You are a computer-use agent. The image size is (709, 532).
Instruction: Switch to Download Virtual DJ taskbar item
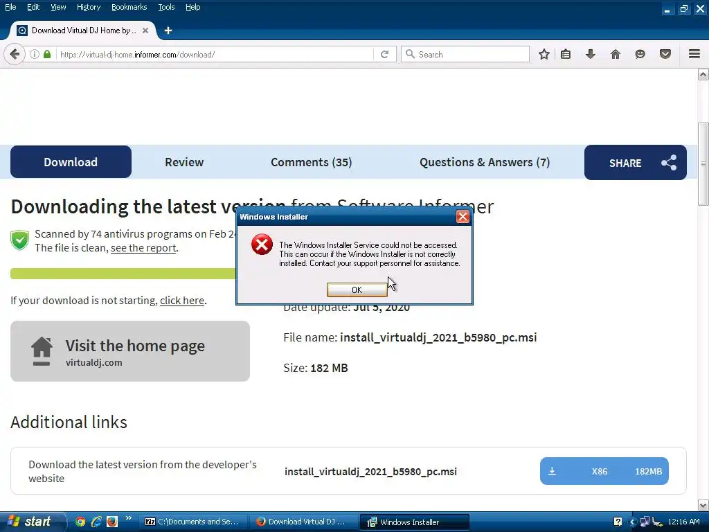303,522
